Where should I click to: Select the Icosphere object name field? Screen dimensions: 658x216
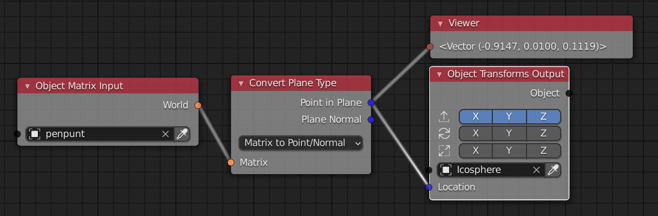(x=491, y=170)
